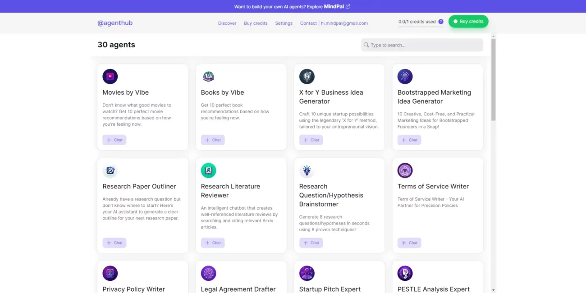Click the page vertical scrollbar thumb
The width and height of the screenshot is (586, 293).
pos(494,79)
